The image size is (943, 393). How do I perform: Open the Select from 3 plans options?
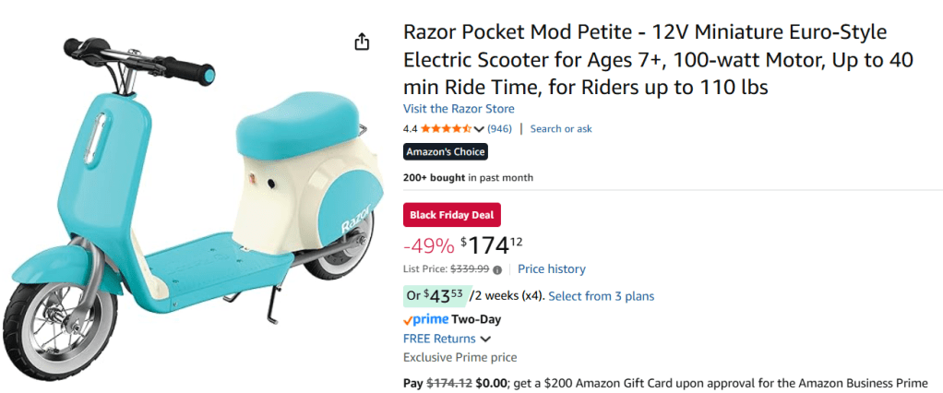[601, 296]
